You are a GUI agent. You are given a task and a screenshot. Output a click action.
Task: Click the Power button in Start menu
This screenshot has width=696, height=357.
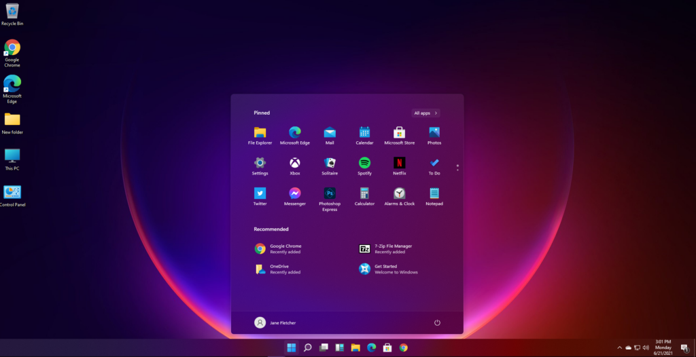(437, 323)
